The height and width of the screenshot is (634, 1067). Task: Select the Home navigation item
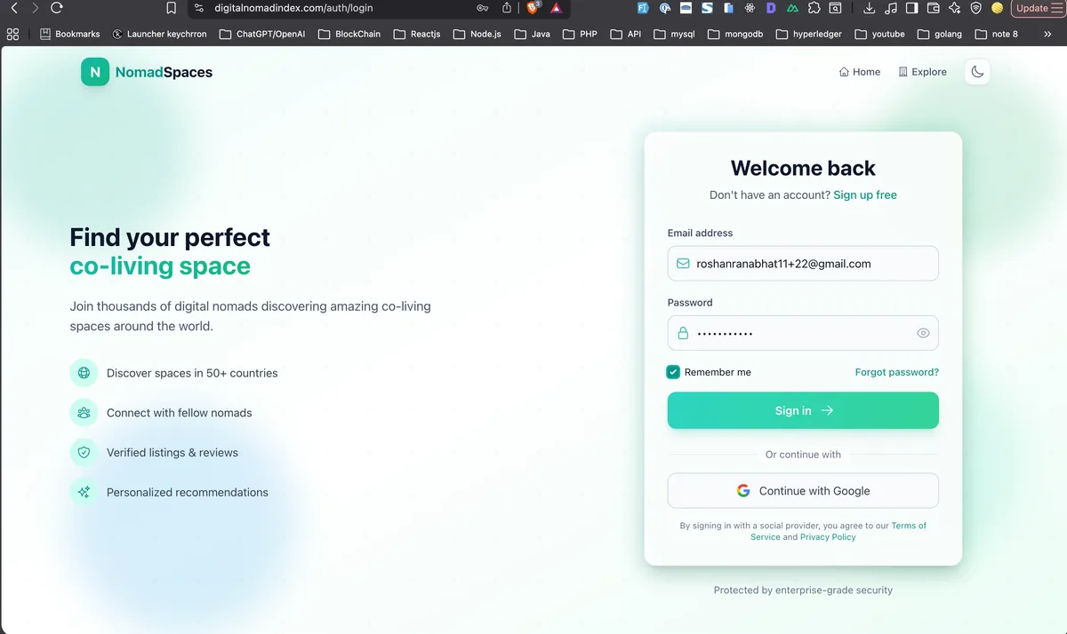click(859, 72)
